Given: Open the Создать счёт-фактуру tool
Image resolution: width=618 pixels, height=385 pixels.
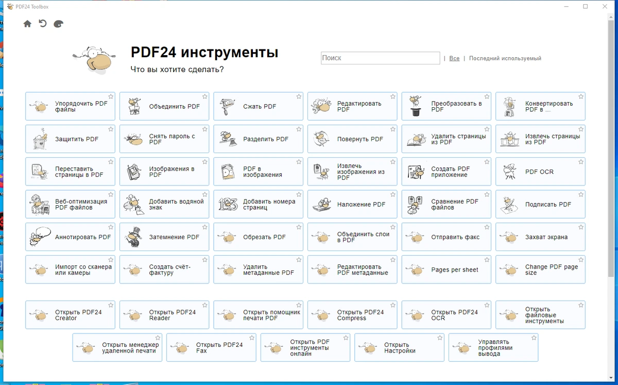Looking at the screenshot, I should (x=164, y=270).
